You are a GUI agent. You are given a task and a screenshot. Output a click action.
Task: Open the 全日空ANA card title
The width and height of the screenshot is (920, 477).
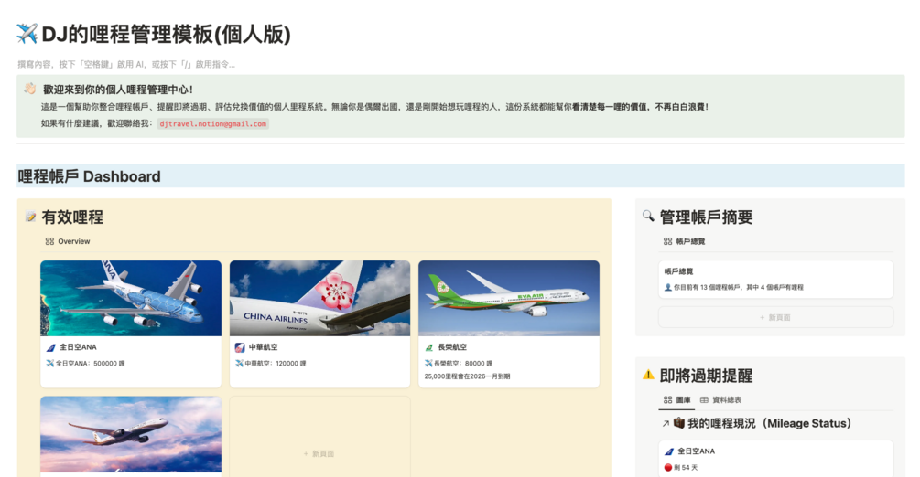click(x=78, y=347)
